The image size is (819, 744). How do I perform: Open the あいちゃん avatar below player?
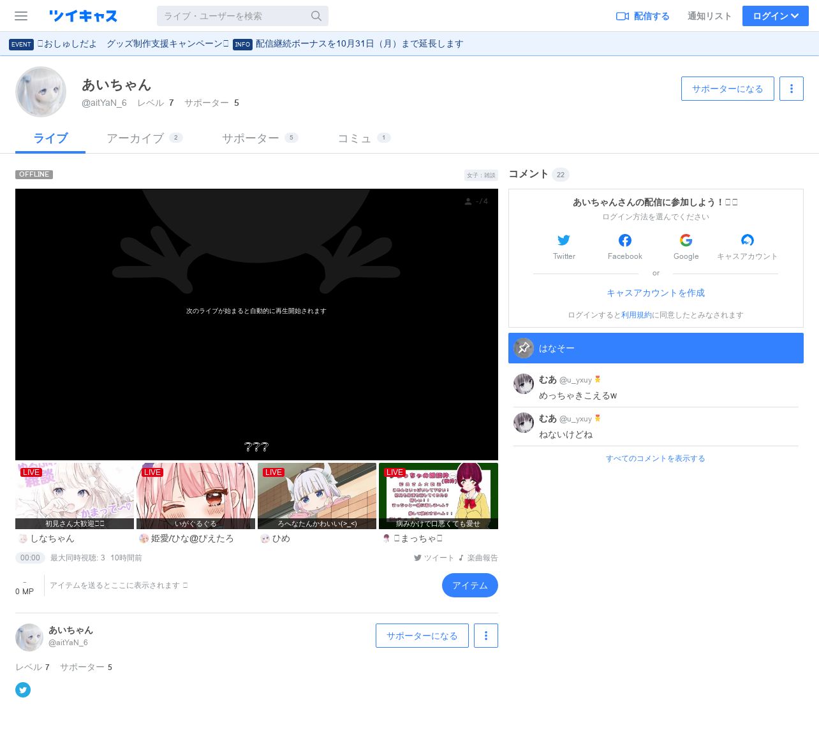[29, 638]
